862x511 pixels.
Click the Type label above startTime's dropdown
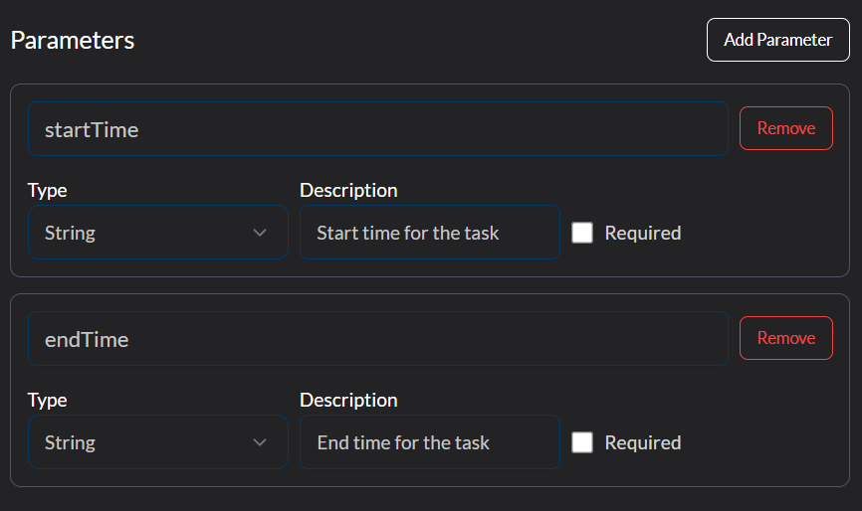click(47, 190)
